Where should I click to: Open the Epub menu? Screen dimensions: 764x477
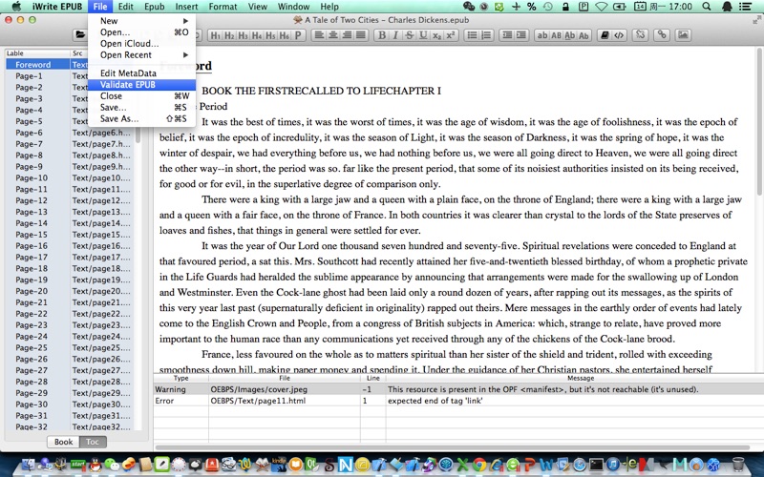tap(154, 7)
